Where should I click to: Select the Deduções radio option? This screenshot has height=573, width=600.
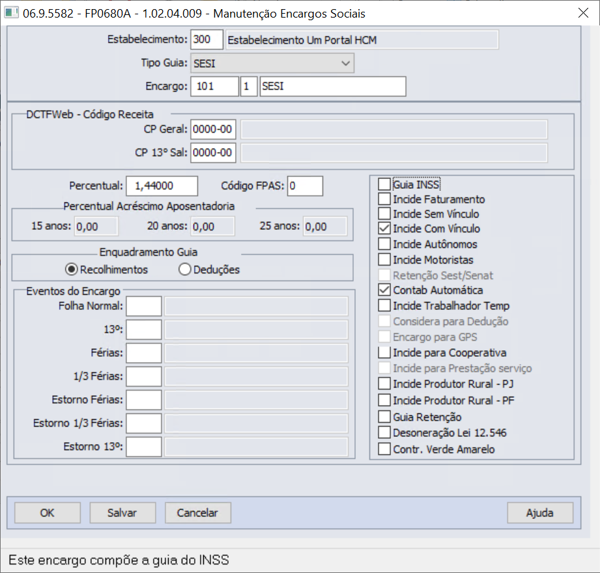click(x=184, y=270)
